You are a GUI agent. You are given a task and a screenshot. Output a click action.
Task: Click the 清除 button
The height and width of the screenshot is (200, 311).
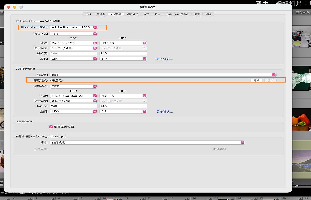(270, 81)
